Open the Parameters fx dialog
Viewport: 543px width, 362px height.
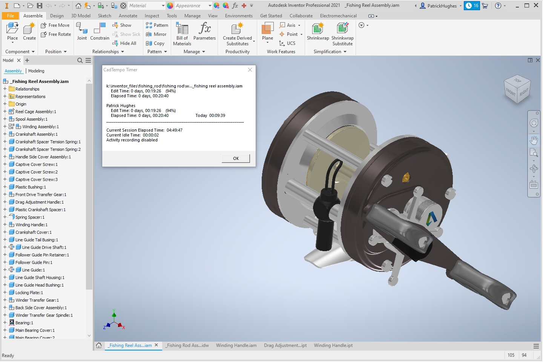click(205, 32)
